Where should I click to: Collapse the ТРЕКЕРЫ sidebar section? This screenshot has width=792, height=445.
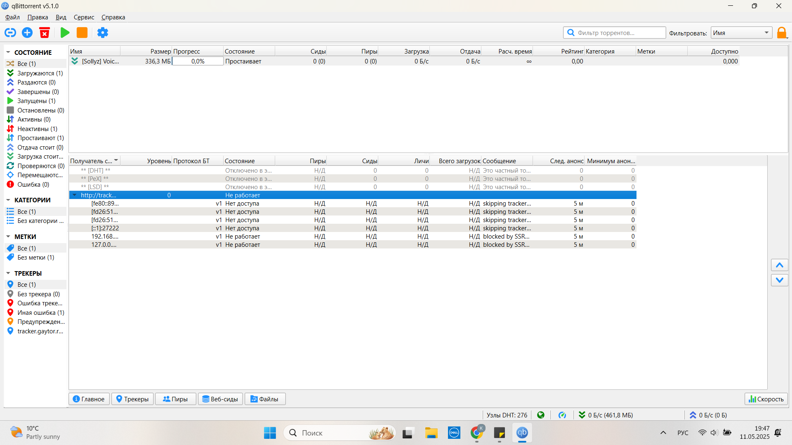pyautogui.click(x=8, y=273)
